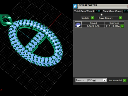
Task: Click the Total Gem Count label
Action: (x=112, y=11)
